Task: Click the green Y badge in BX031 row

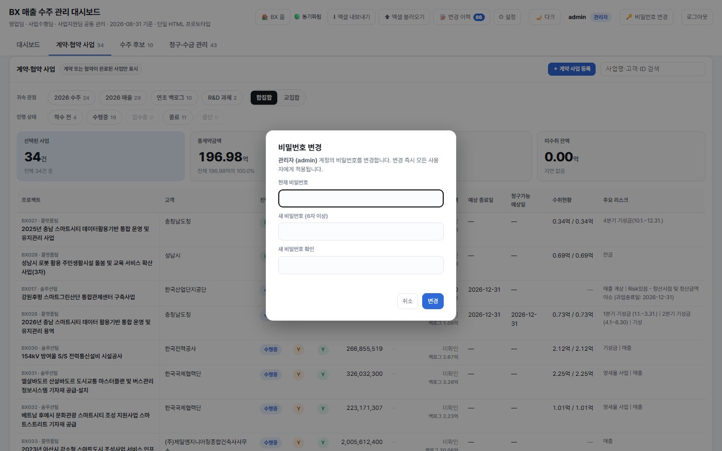Action: pos(323,374)
